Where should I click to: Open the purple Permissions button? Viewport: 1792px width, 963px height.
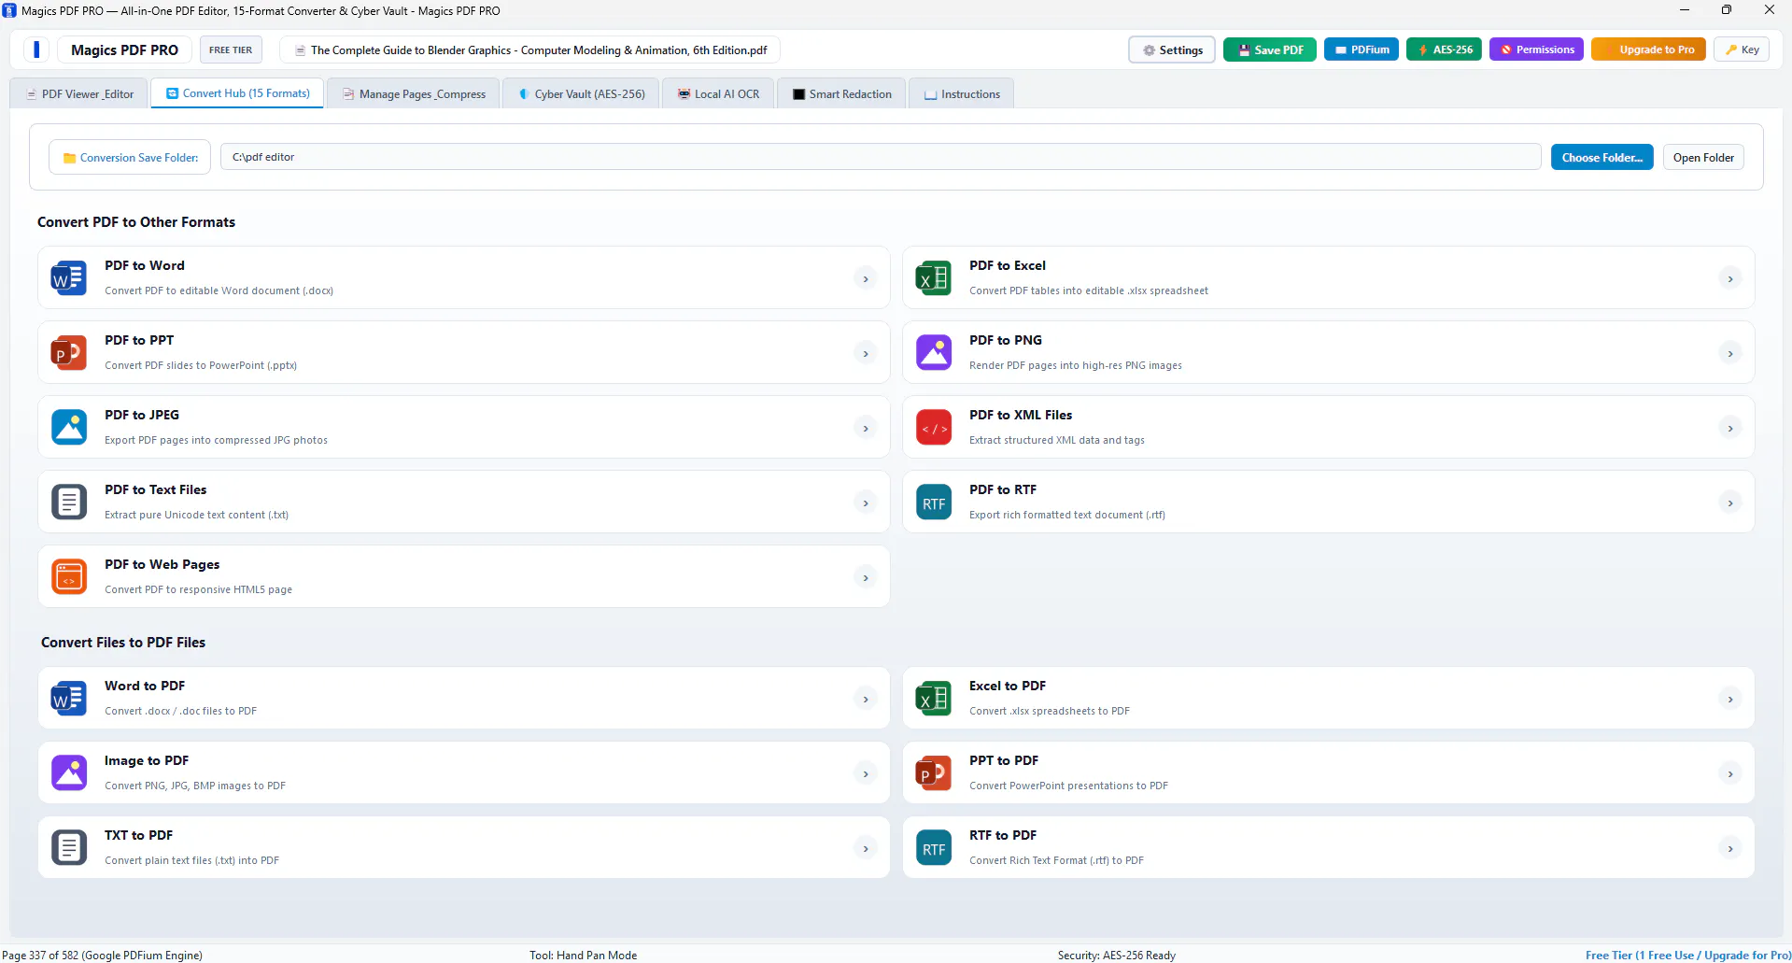(1536, 50)
